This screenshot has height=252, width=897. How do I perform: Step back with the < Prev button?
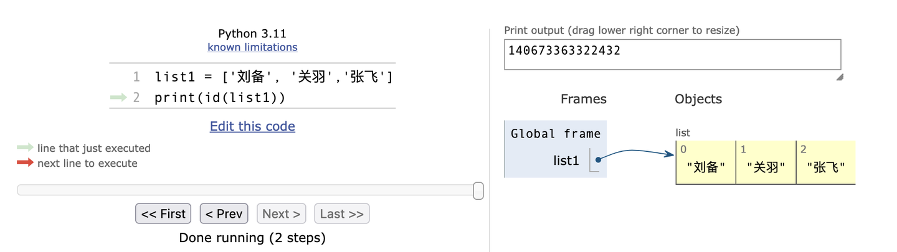tap(224, 214)
